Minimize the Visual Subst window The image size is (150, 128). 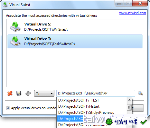pos(119,4)
